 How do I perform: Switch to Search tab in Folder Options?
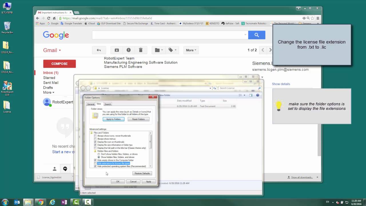pos(108,104)
